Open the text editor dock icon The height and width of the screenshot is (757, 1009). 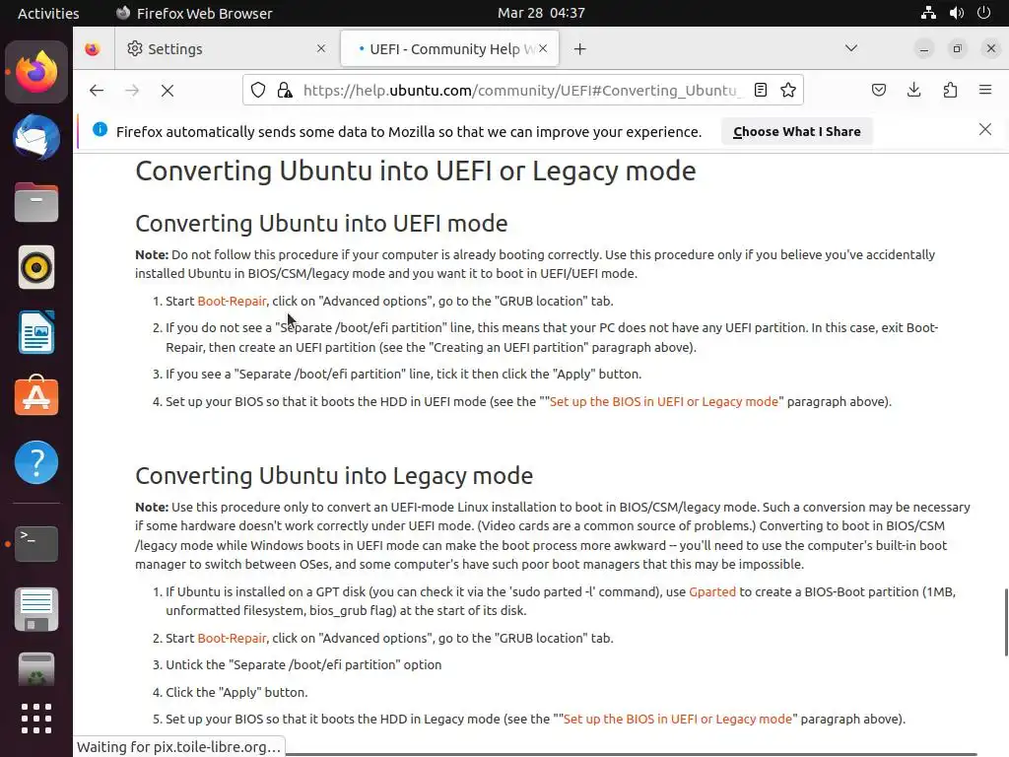point(36,609)
